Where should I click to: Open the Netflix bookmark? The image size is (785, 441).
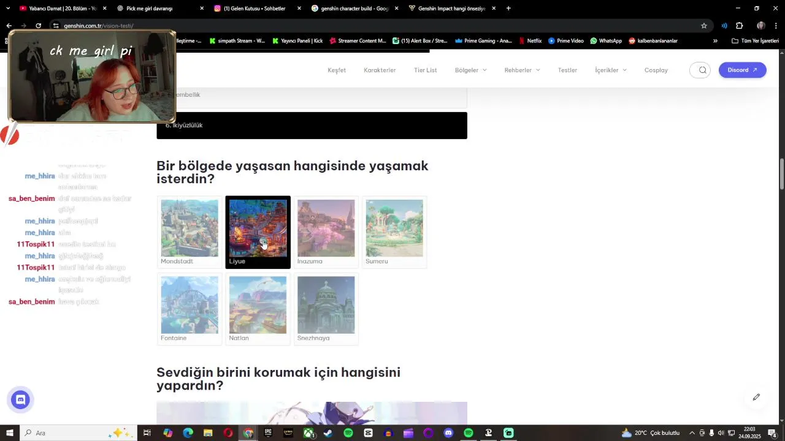(x=530, y=41)
